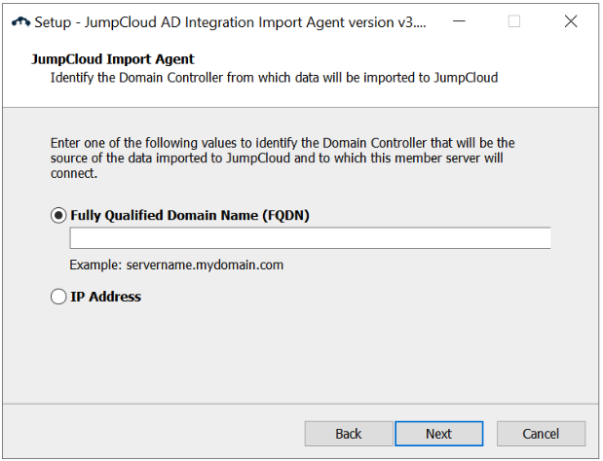Click the word 'Example:' below the FQDN field
603x461 pixels.
click(x=94, y=265)
